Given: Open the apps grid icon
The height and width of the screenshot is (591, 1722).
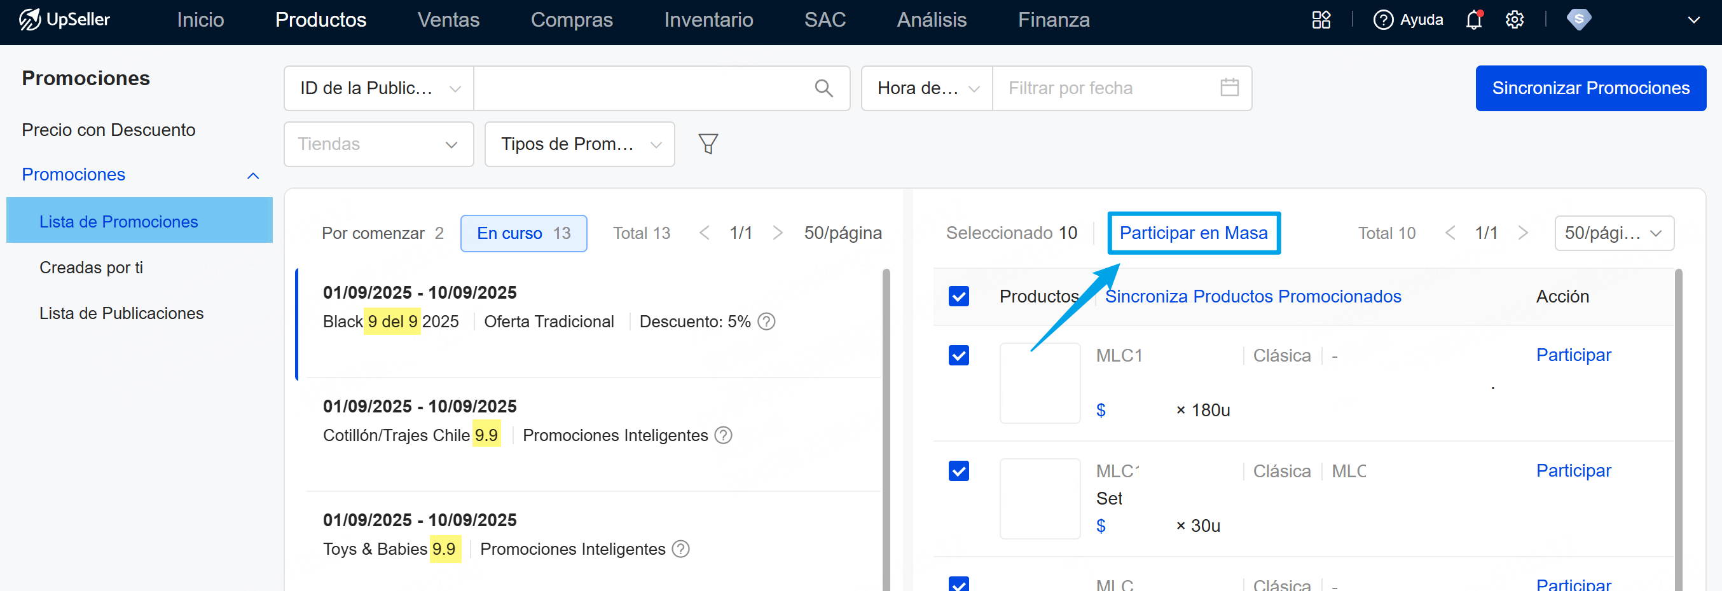Looking at the screenshot, I should click(1321, 20).
